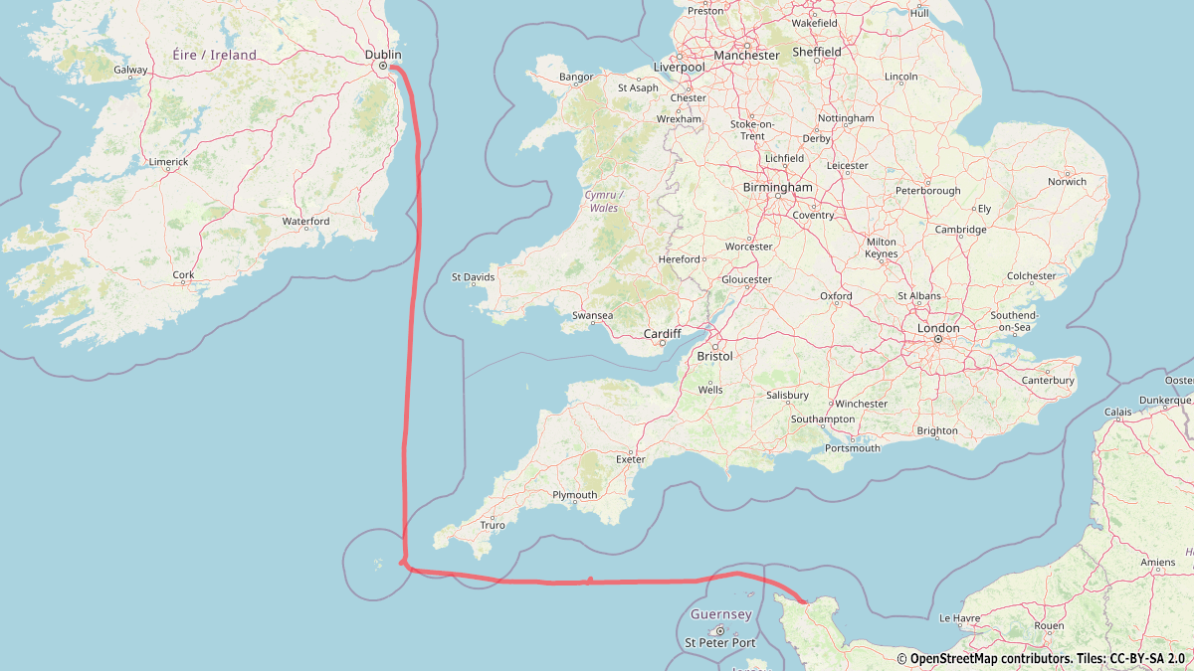The image size is (1194, 671).
Task: Click the Birmingham city dot
Action: click(x=777, y=198)
